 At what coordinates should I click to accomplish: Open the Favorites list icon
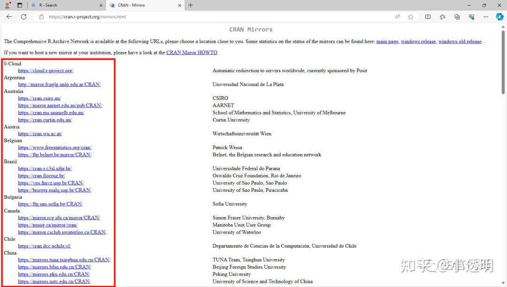442,17
